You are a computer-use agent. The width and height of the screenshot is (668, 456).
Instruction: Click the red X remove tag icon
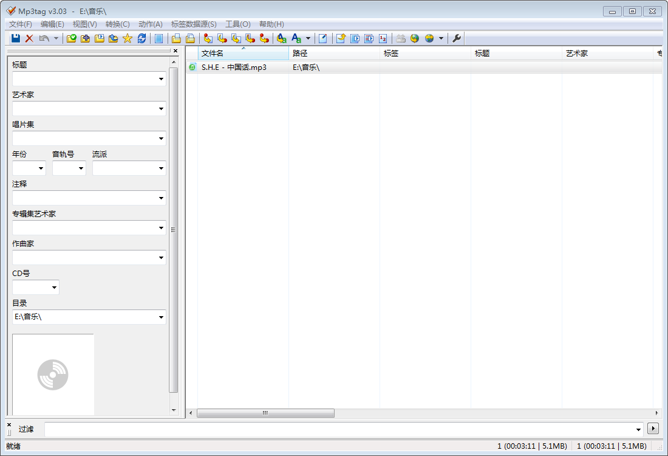pyautogui.click(x=29, y=38)
